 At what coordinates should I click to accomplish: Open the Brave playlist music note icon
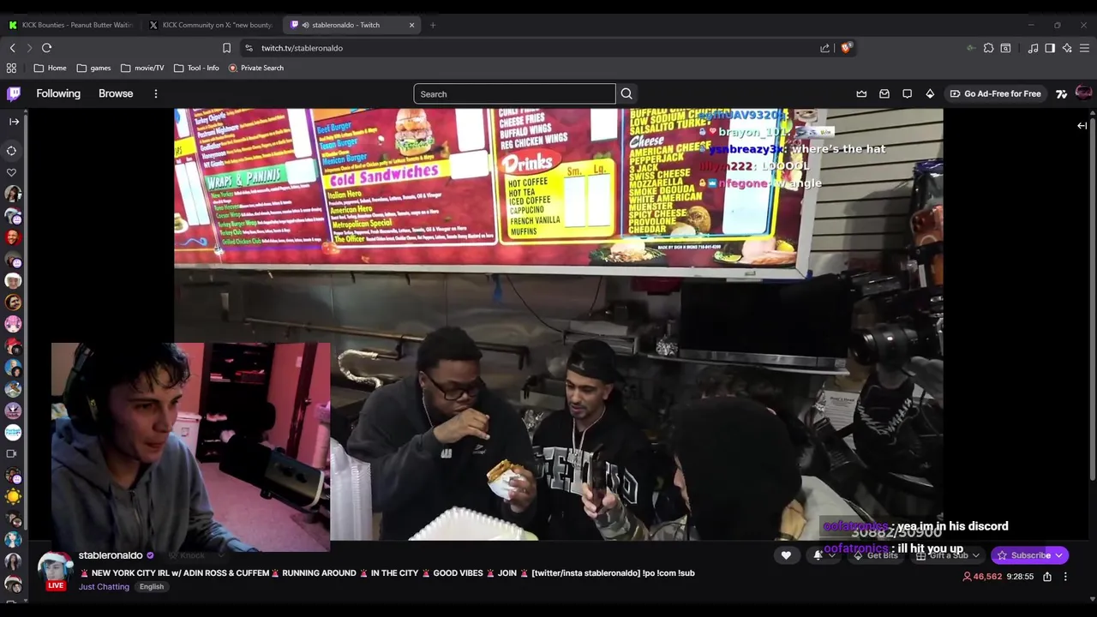(x=1033, y=48)
